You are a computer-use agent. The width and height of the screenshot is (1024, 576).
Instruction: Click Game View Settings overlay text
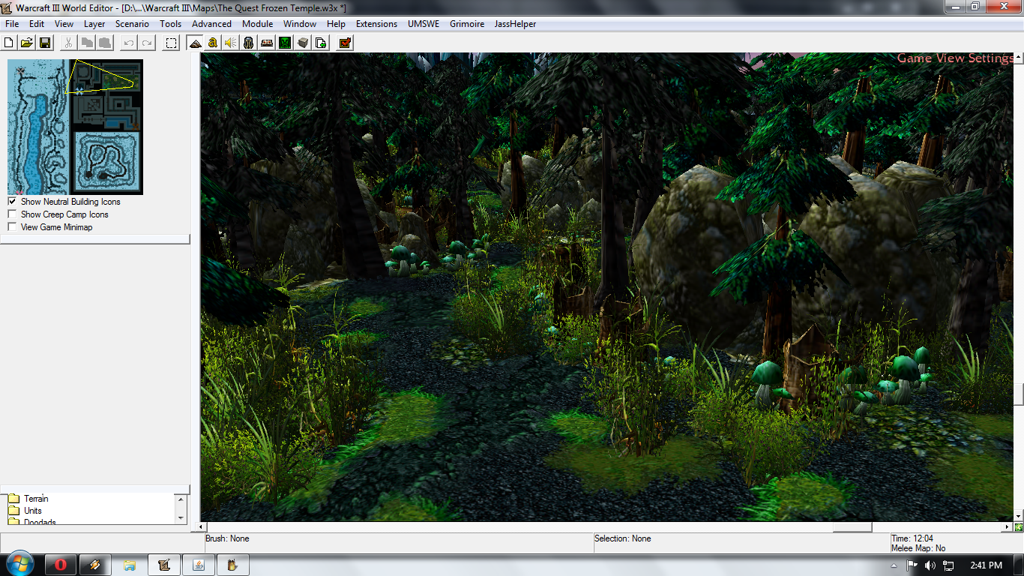tap(955, 58)
